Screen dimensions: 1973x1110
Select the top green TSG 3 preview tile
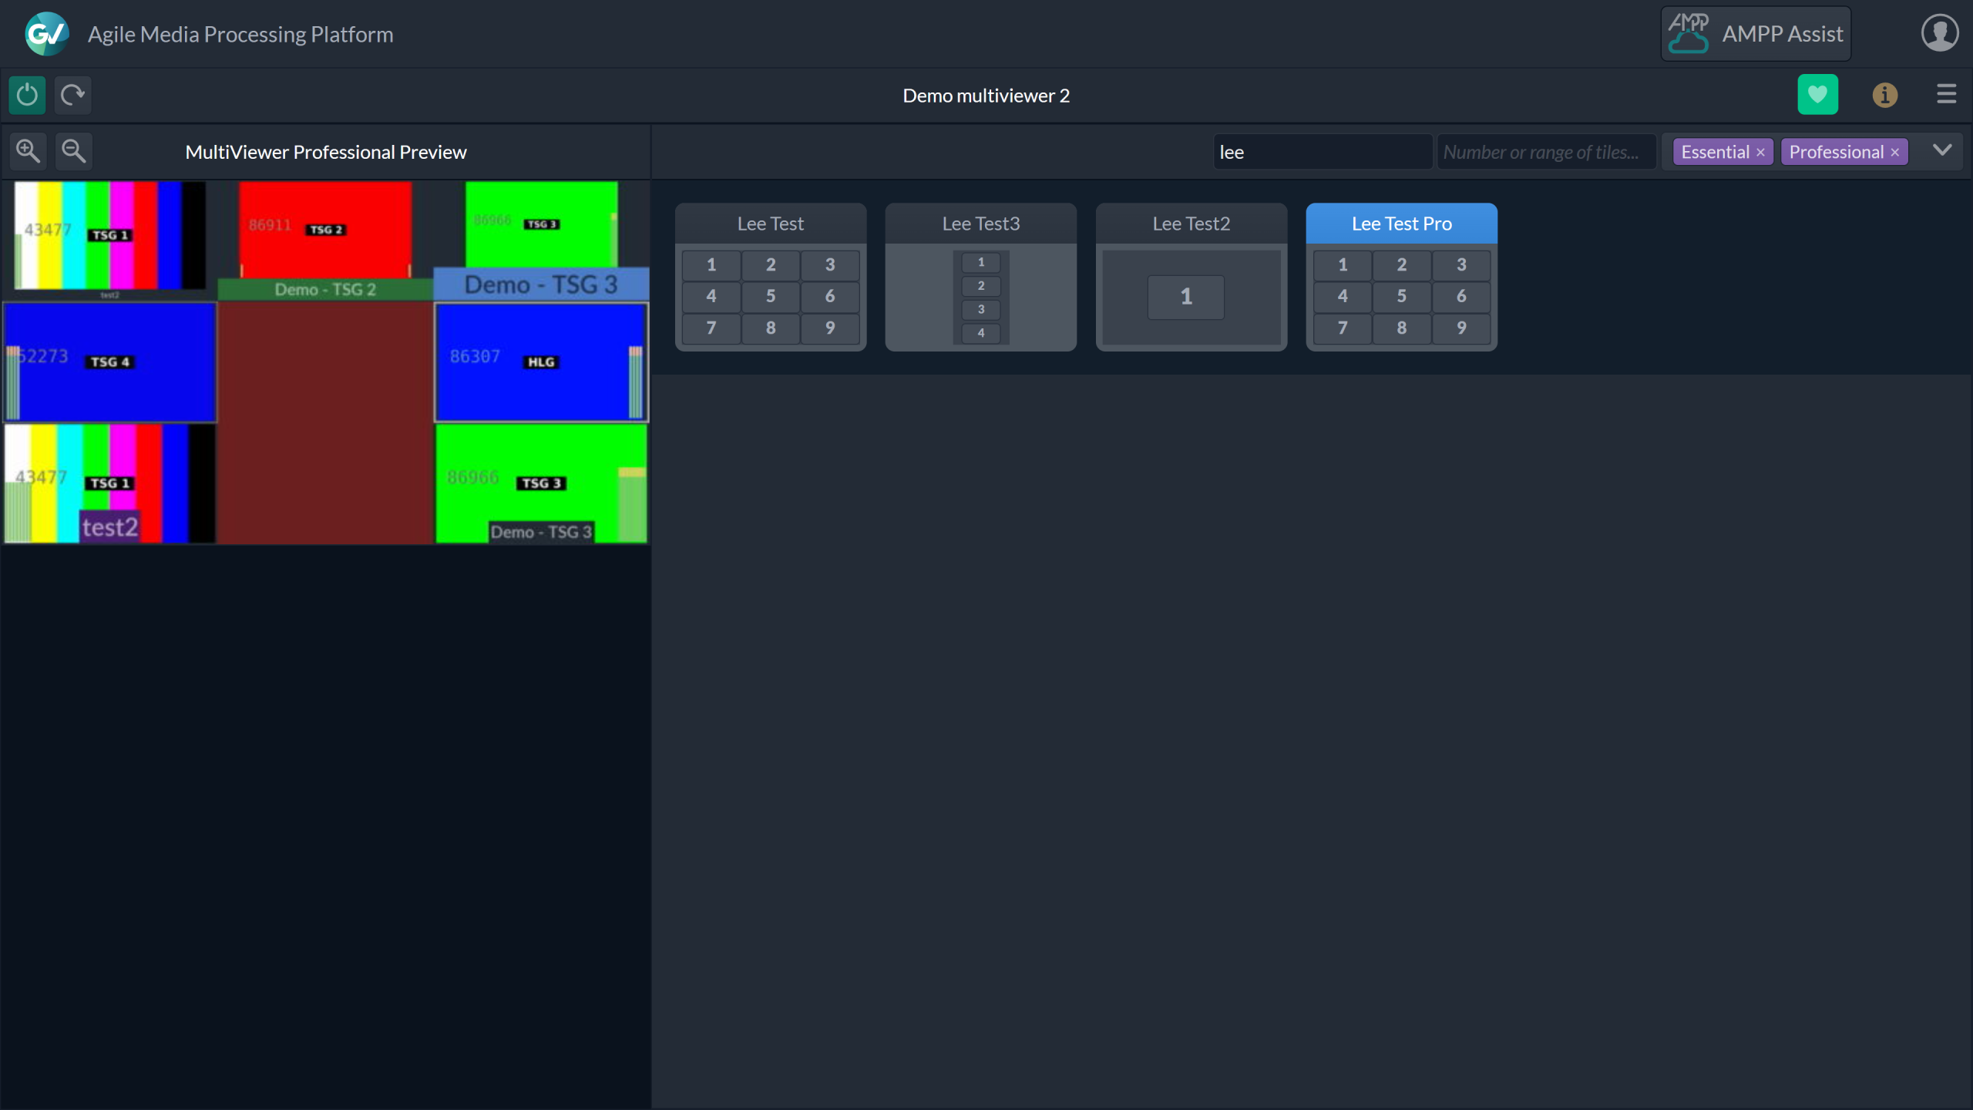click(x=542, y=224)
